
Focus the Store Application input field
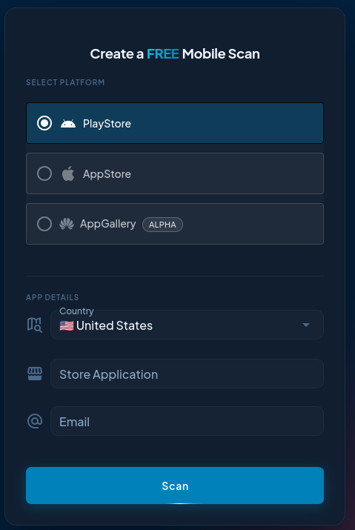tap(187, 374)
